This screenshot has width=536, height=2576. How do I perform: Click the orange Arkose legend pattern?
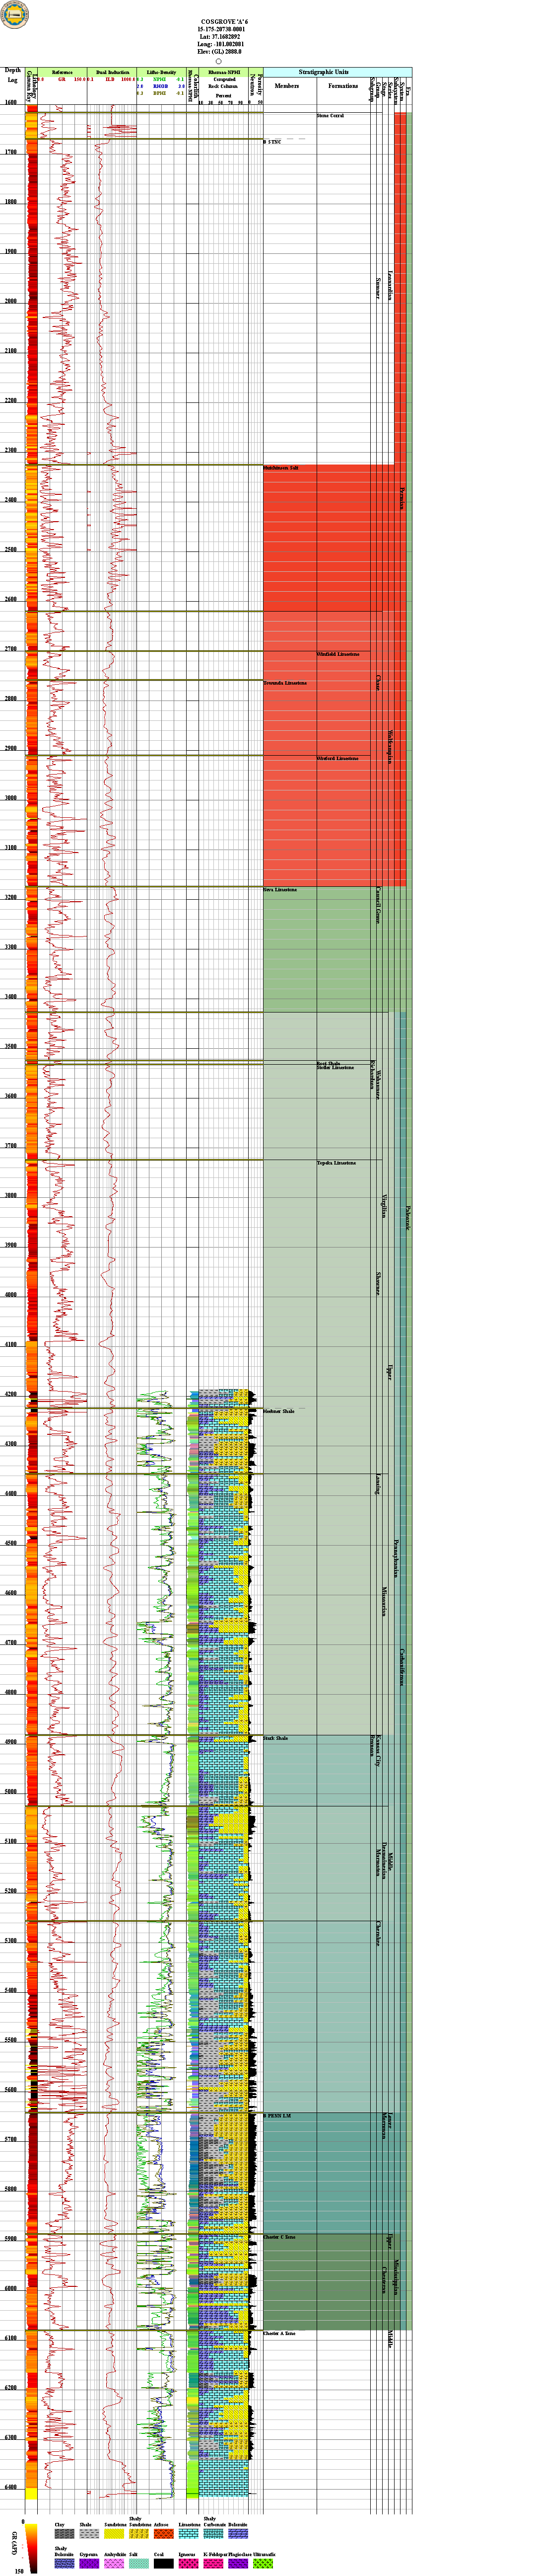coord(163,2533)
